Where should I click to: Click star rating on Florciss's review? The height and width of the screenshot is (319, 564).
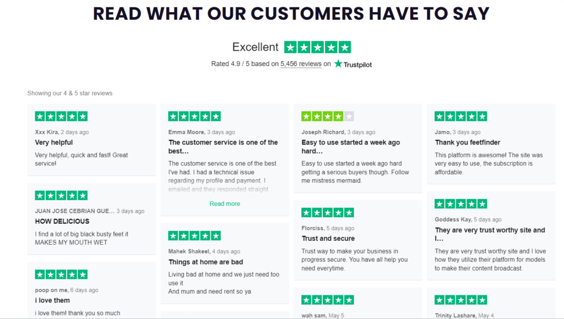coord(328,213)
